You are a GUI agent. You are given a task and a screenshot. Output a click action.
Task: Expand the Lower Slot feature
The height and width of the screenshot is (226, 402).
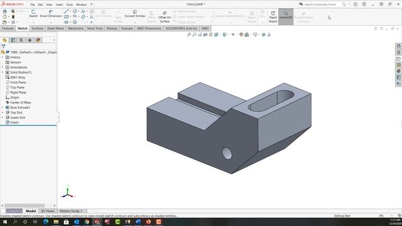click(x=3, y=117)
